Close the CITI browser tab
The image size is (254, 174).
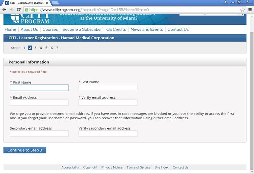click(47, 3)
